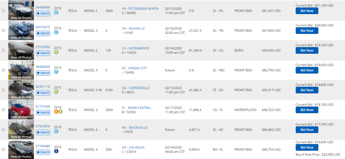Click the dark blue S badge on Las Vegas lot
Viewport: 345px width, 159px height.
pos(56,151)
